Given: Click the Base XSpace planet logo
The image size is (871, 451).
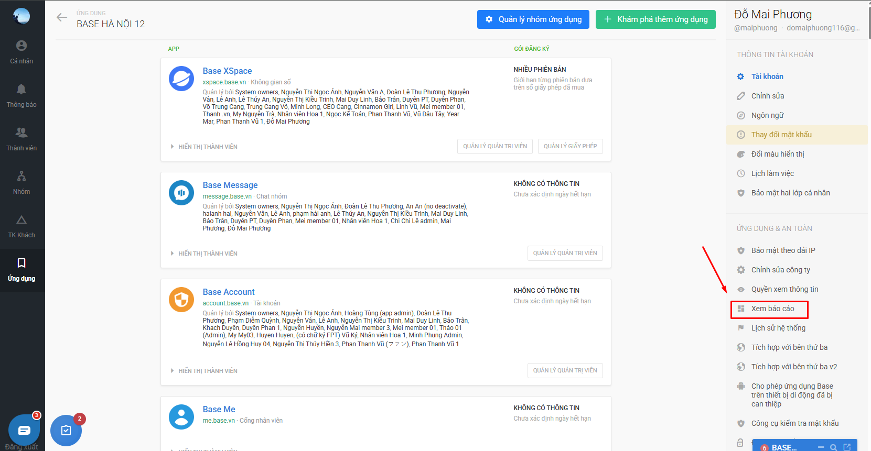Looking at the screenshot, I should pos(181,79).
